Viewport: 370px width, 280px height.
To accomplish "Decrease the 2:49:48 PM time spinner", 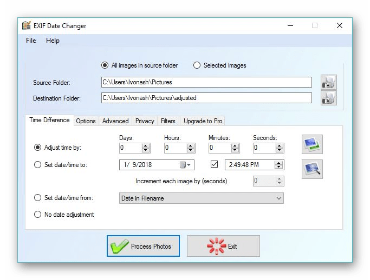I will pos(279,167).
